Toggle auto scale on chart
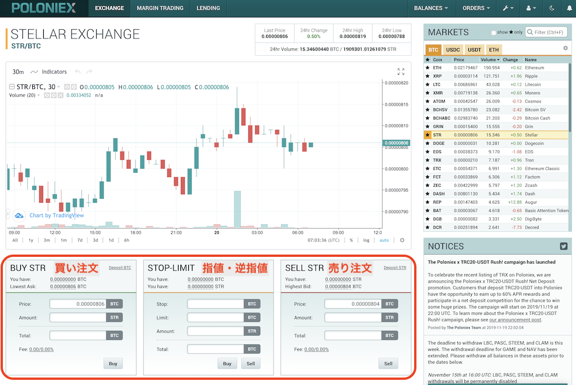Viewport: 576px width, 385px height. tap(384, 240)
